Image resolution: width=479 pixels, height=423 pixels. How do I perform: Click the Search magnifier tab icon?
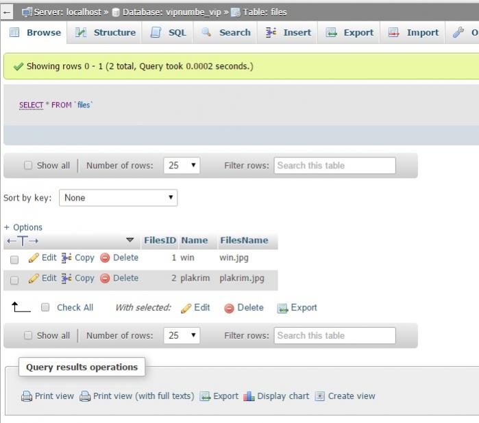point(206,32)
